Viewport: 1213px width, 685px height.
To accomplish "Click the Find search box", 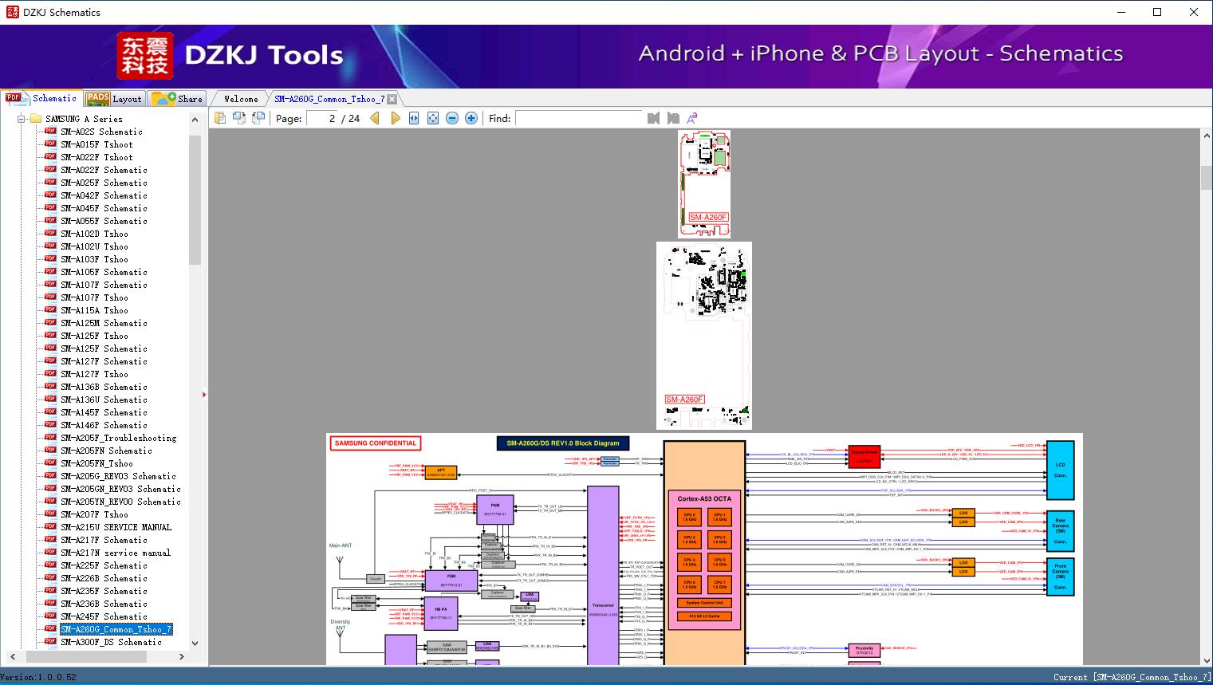I will 579,118.
